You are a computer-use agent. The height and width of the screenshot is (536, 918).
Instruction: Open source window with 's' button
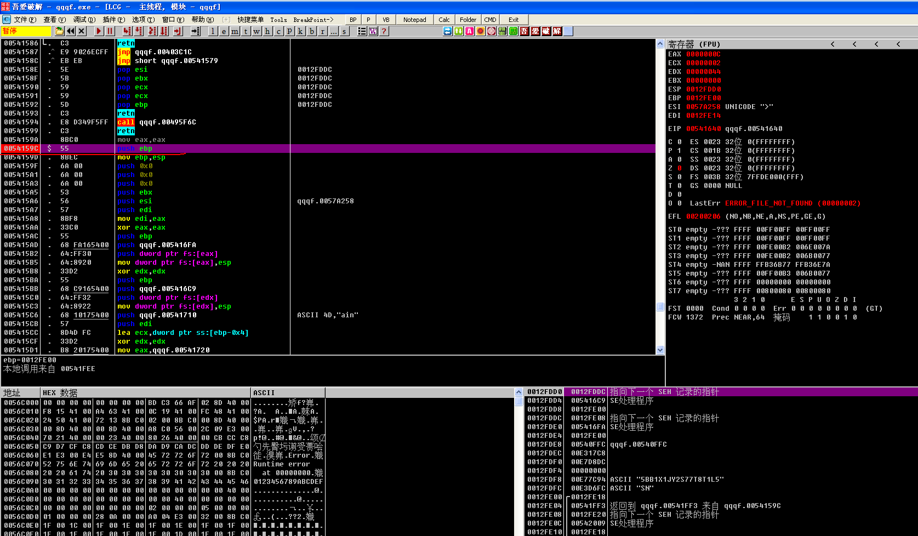click(344, 31)
